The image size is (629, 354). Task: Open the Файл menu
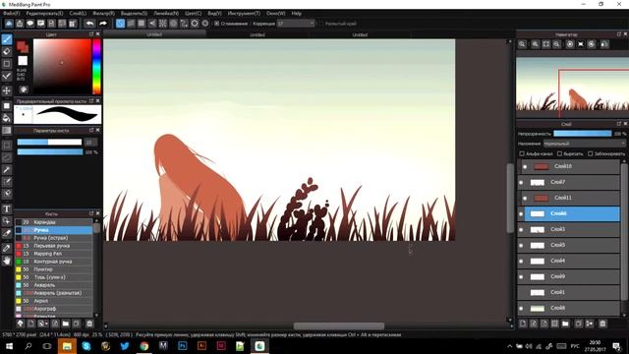(11, 13)
